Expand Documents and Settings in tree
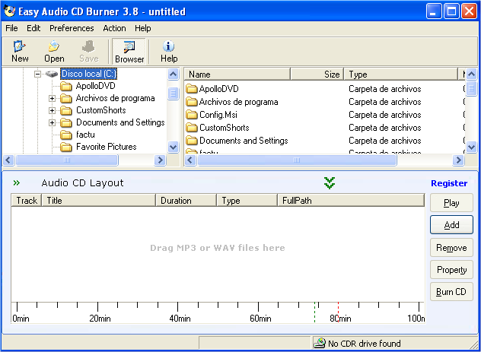Viewport: 481px width, 352px height. coord(52,123)
